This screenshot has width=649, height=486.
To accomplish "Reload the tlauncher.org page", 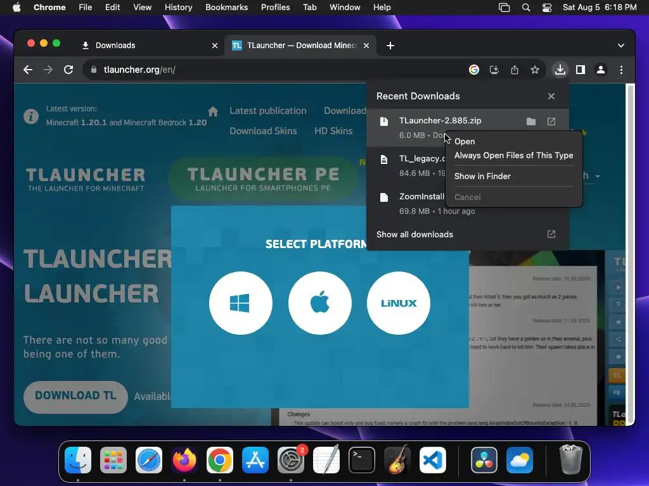I will (68, 70).
